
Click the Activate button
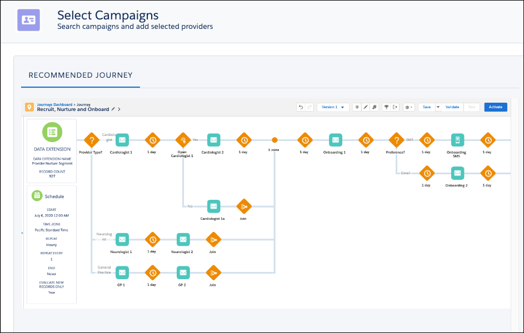[495, 107]
